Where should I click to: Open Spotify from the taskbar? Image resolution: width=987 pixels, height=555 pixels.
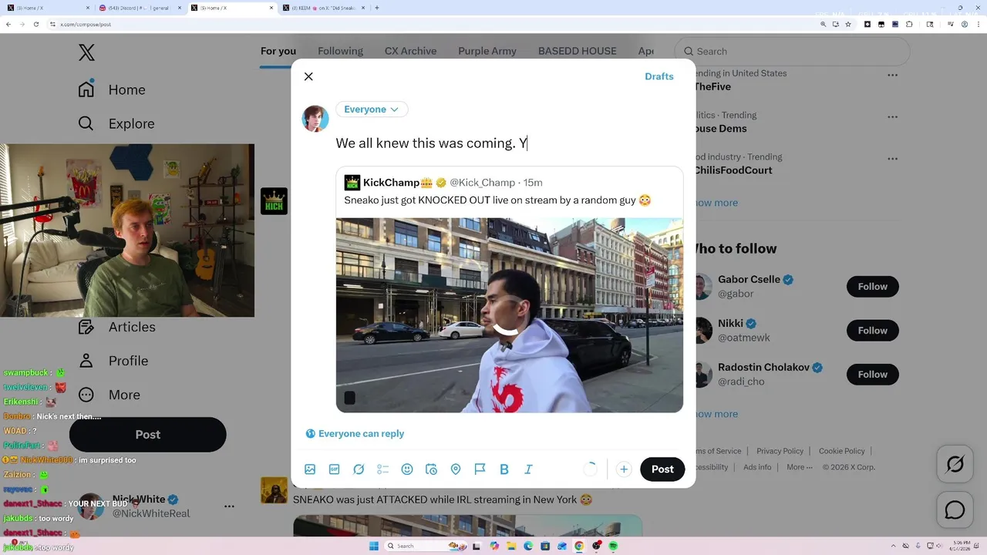[613, 546]
